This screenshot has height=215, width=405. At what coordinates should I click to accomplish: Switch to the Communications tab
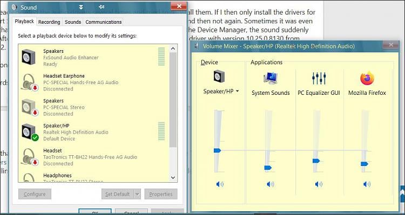(104, 22)
